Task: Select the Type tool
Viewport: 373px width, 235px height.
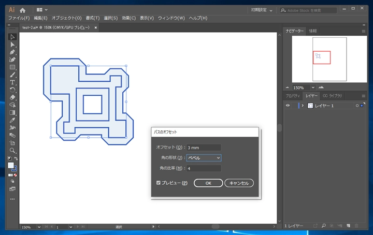Action: [12, 82]
